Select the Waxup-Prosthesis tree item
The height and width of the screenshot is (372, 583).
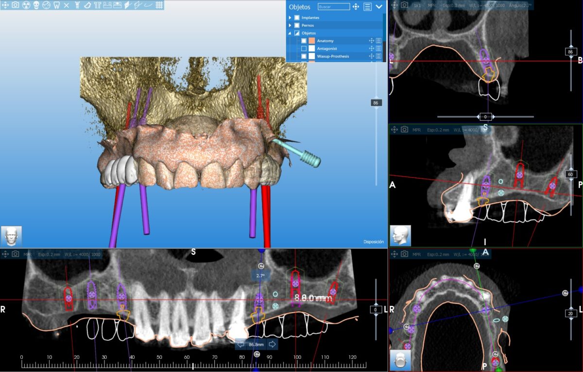click(x=333, y=56)
